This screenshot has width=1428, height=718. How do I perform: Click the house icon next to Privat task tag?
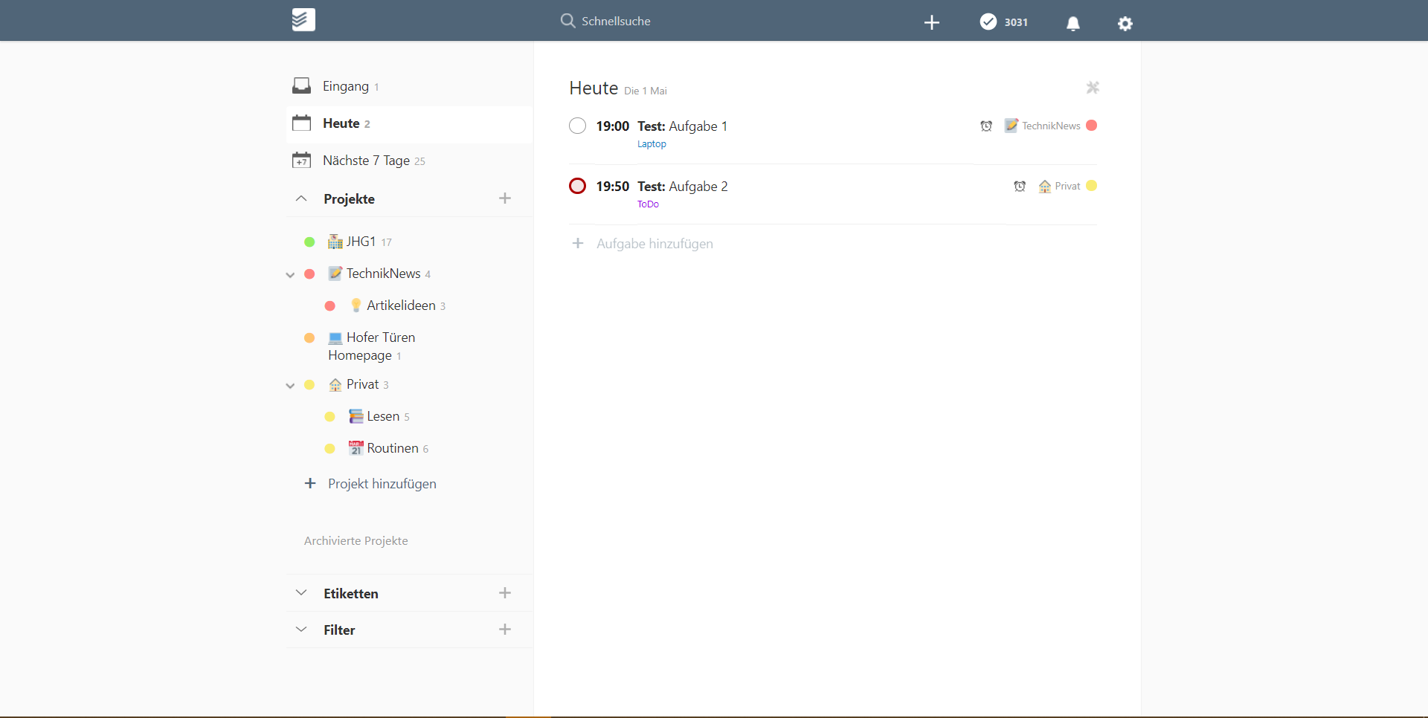point(1045,186)
